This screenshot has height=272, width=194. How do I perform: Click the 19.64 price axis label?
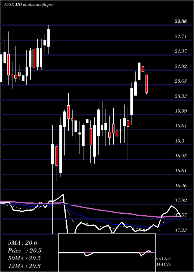pos(180,126)
